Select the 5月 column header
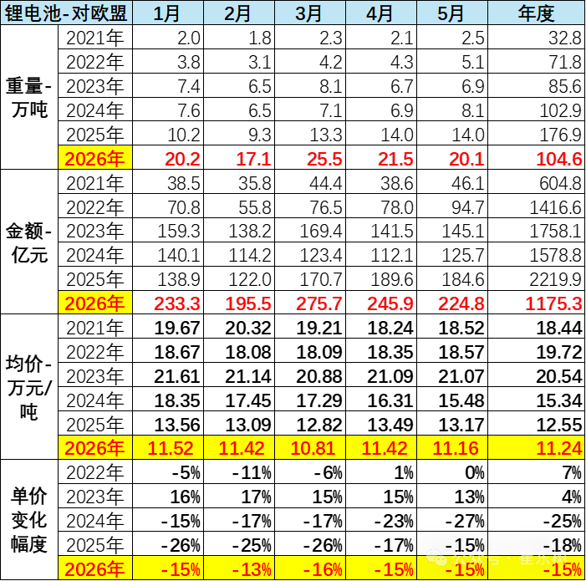The image size is (586, 581). click(452, 13)
